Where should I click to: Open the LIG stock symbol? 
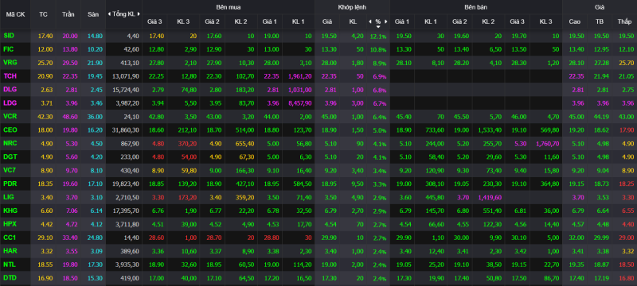(9, 197)
